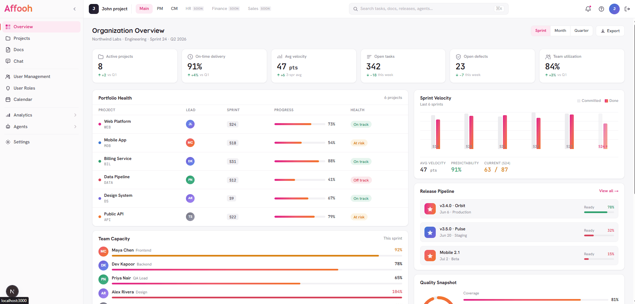Open the v3.5.0 Pulse release
Viewport: 635px width, 304px height.
[x=519, y=232]
